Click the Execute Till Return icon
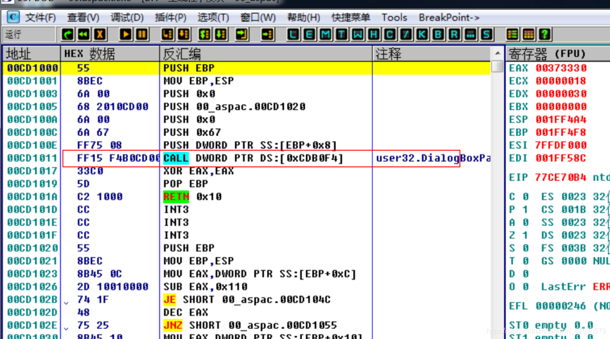Image resolution: width=610 pixels, height=339 pixels. tap(242, 34)
